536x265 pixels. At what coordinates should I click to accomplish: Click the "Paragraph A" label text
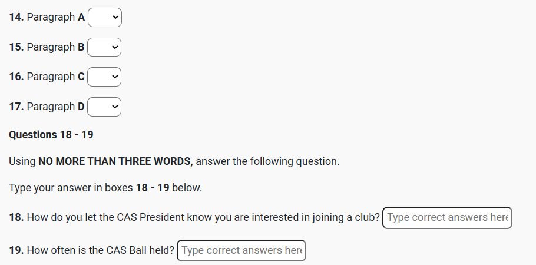[x=55, y=18]
